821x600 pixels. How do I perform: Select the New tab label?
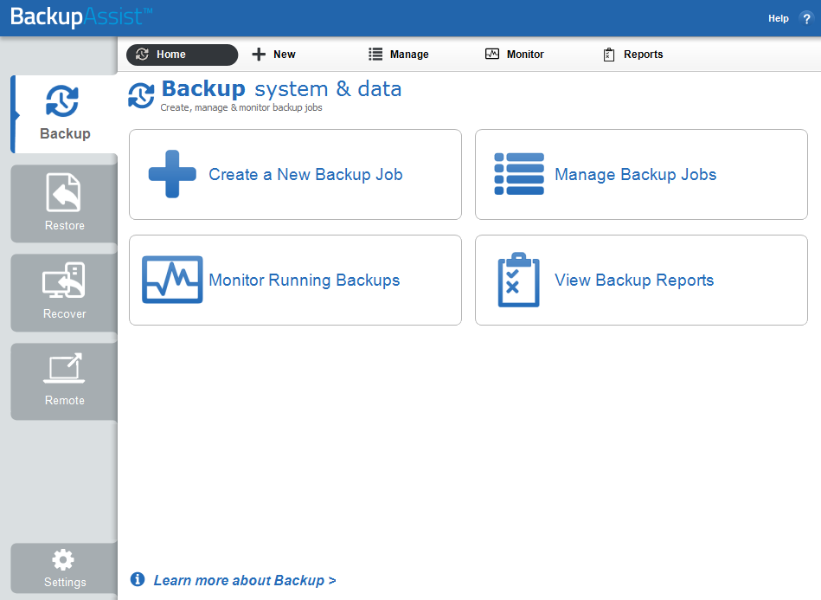click(x=285, y=55)
